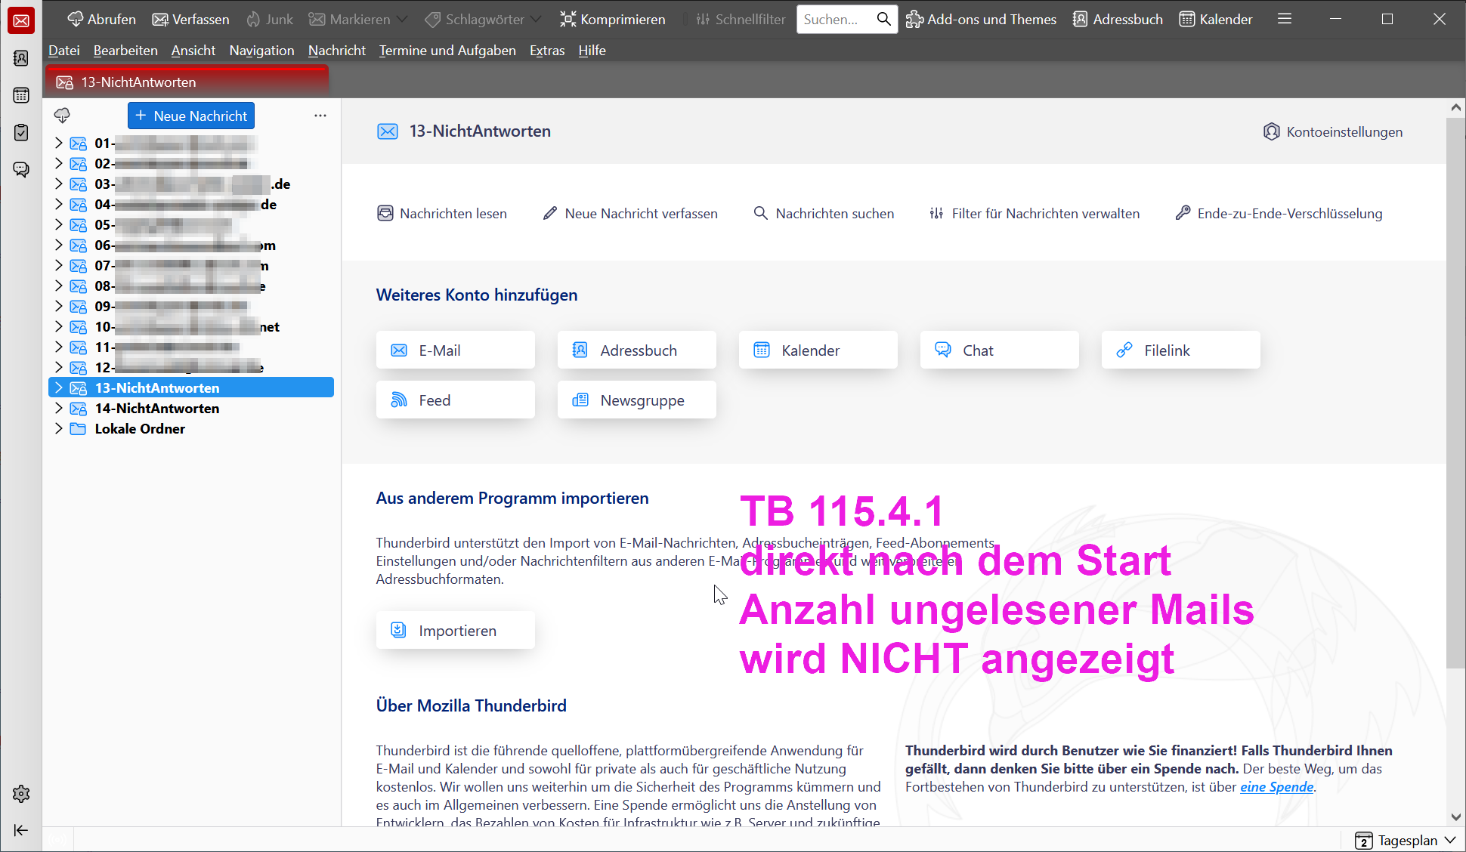
Task: Open folder pane options three dots
Action: click(320, 116)
